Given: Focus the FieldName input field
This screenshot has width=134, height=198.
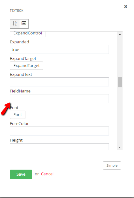Looking at the screenshot, I should tap(59, 99).
